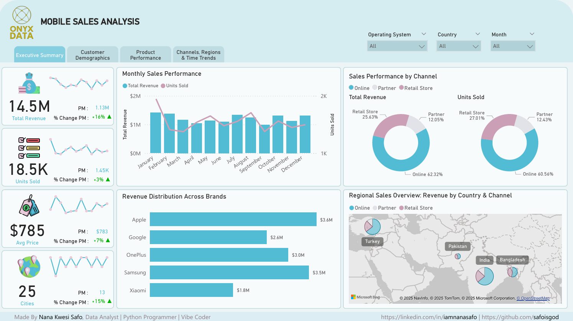
Task: Click the Revenue Distribution Across Brands title
Action: pyautogui.click(x=174, y=196)
